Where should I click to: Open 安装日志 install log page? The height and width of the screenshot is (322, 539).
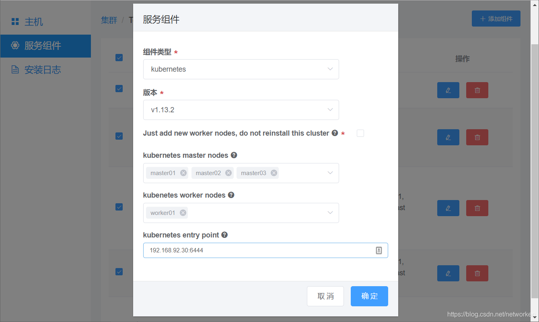point(45,70)
